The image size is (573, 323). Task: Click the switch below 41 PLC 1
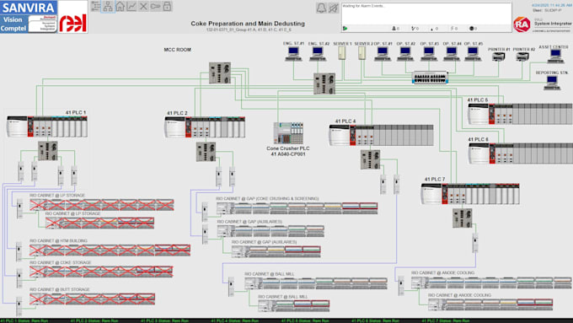pos(48,151)
